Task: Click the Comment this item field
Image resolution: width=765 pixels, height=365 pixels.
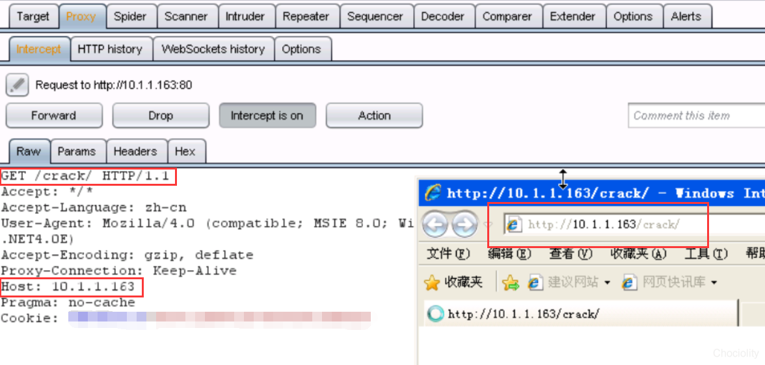Action: pyautogui.click(x=696, y=116)
